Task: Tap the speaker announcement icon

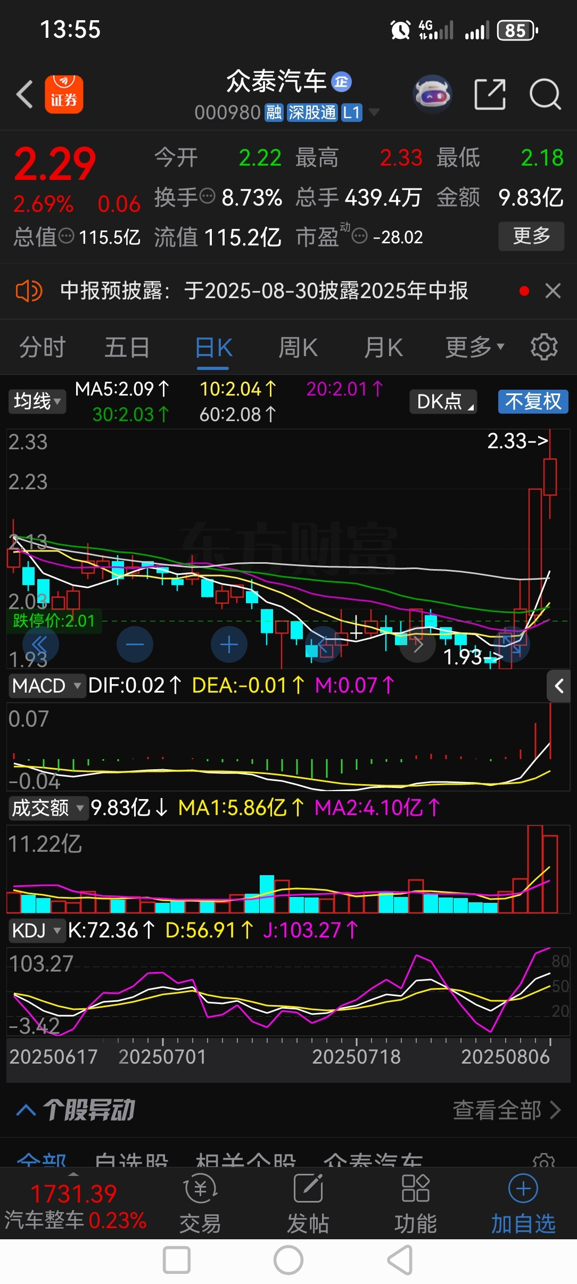Action: click(29, 291)
